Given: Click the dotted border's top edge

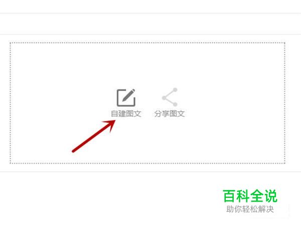Looking at the screenshot, I should click(147, 43).
